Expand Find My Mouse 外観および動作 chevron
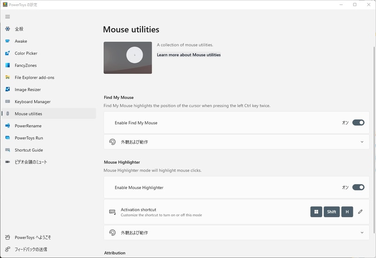 362,142
